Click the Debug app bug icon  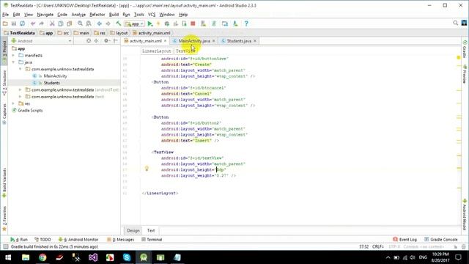click(167, 23)
